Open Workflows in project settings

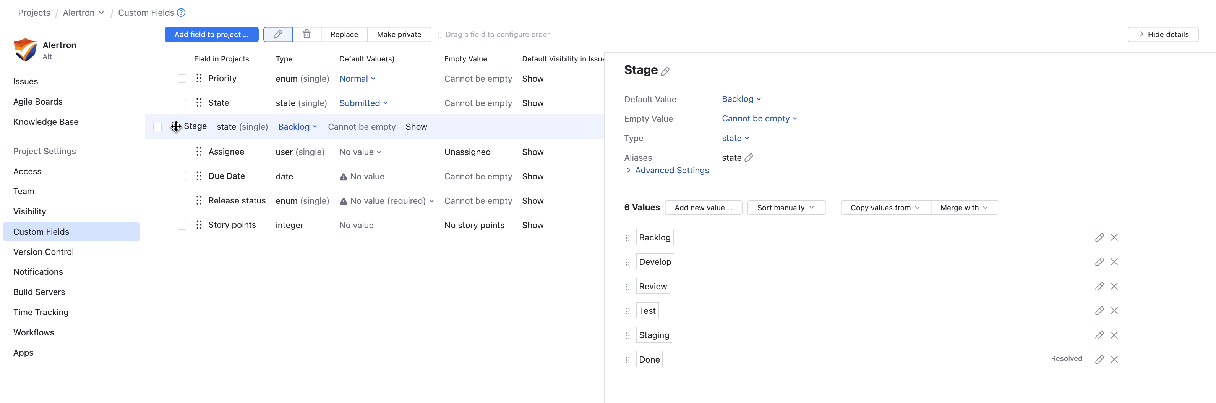[34, 333]
